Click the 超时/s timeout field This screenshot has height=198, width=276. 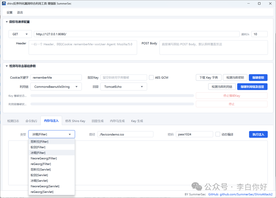coord(259,34)
